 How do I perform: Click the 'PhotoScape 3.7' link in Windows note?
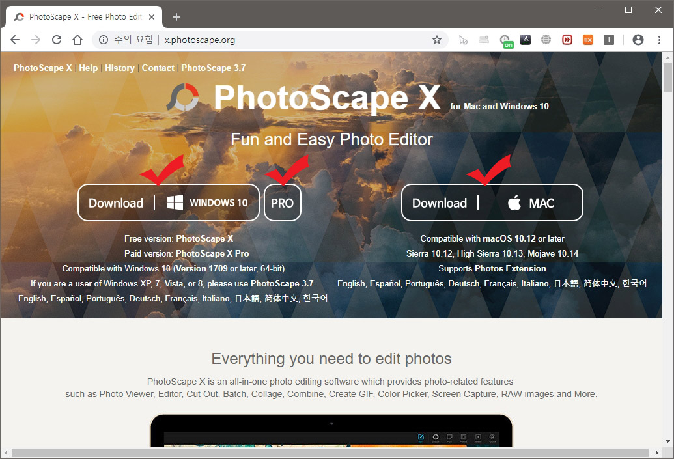coord(283,284)
